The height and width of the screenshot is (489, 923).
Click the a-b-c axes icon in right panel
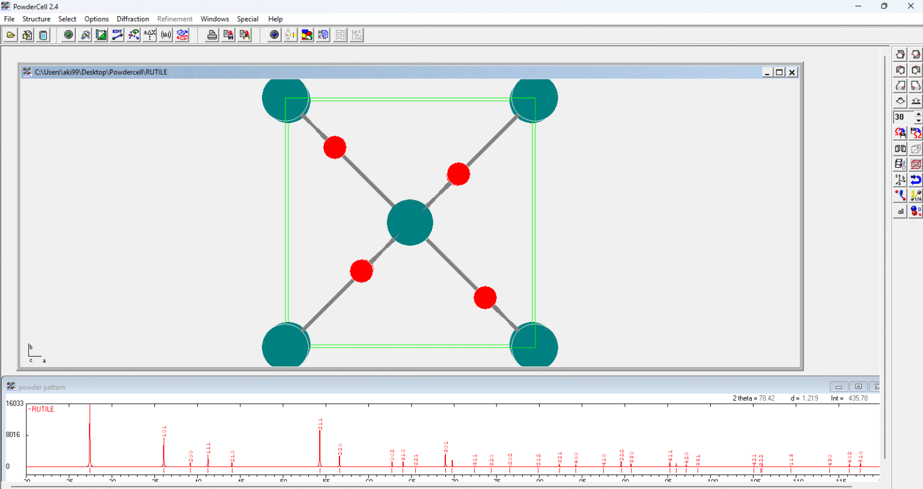point(900,180)
